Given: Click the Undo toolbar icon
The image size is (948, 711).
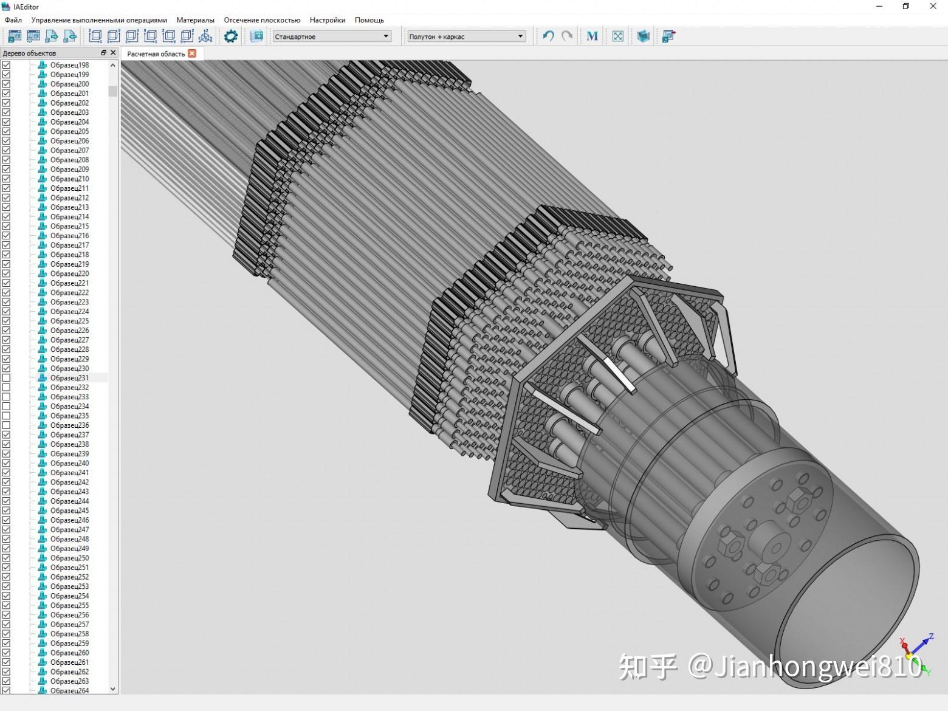Looking at the screenshot, I should tap(547, 36).
